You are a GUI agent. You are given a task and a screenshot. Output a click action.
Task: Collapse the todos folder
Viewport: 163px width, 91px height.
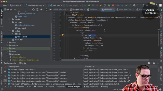(10, 31)
